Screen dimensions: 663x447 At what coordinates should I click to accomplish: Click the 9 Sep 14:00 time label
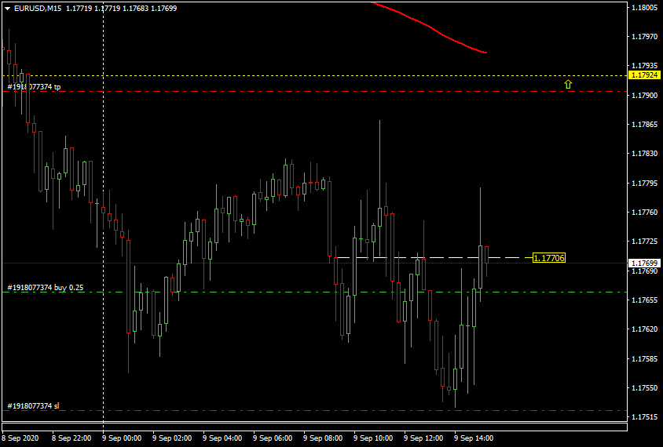click(474, 438)
